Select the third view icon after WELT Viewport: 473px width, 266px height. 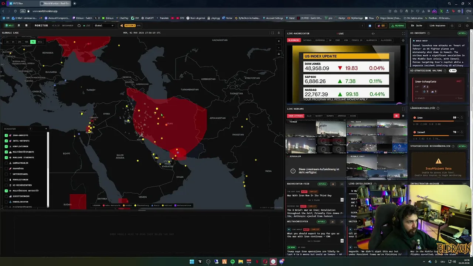(x=26, y=25)
